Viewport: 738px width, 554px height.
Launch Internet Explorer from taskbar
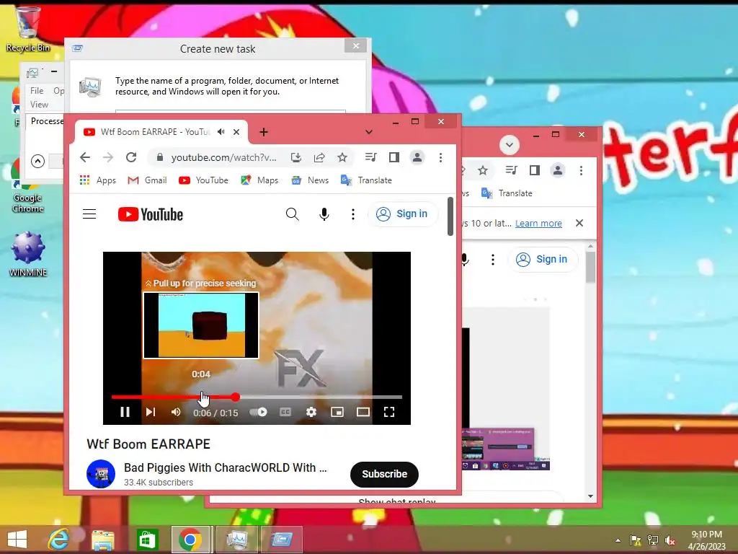[x=59, y=540]
